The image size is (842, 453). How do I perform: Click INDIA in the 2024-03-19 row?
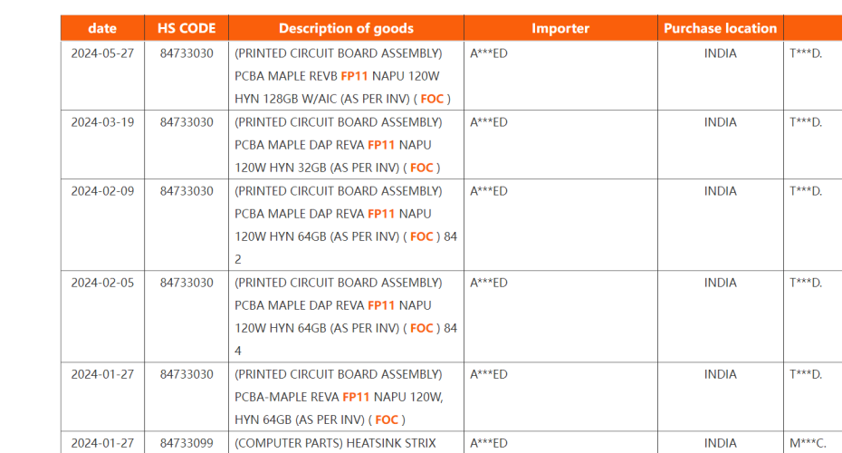coord(720,122)
